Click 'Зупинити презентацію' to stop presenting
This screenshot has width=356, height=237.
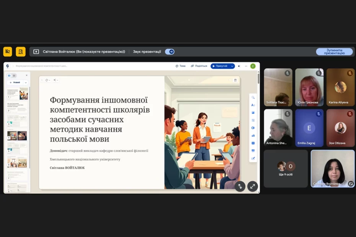coord(334,52)
